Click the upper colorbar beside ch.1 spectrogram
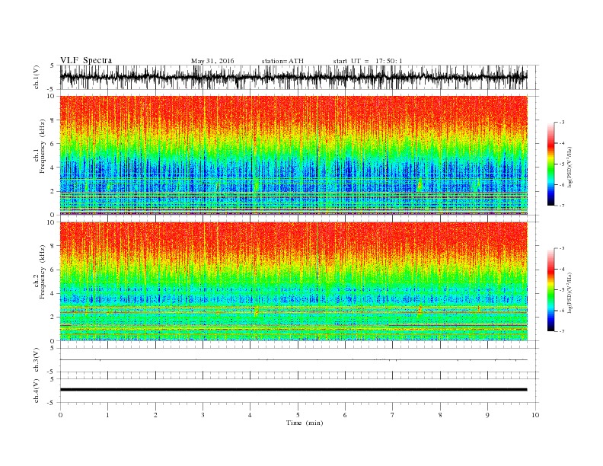This screenshot has width=603, height=466. [550, 164]
